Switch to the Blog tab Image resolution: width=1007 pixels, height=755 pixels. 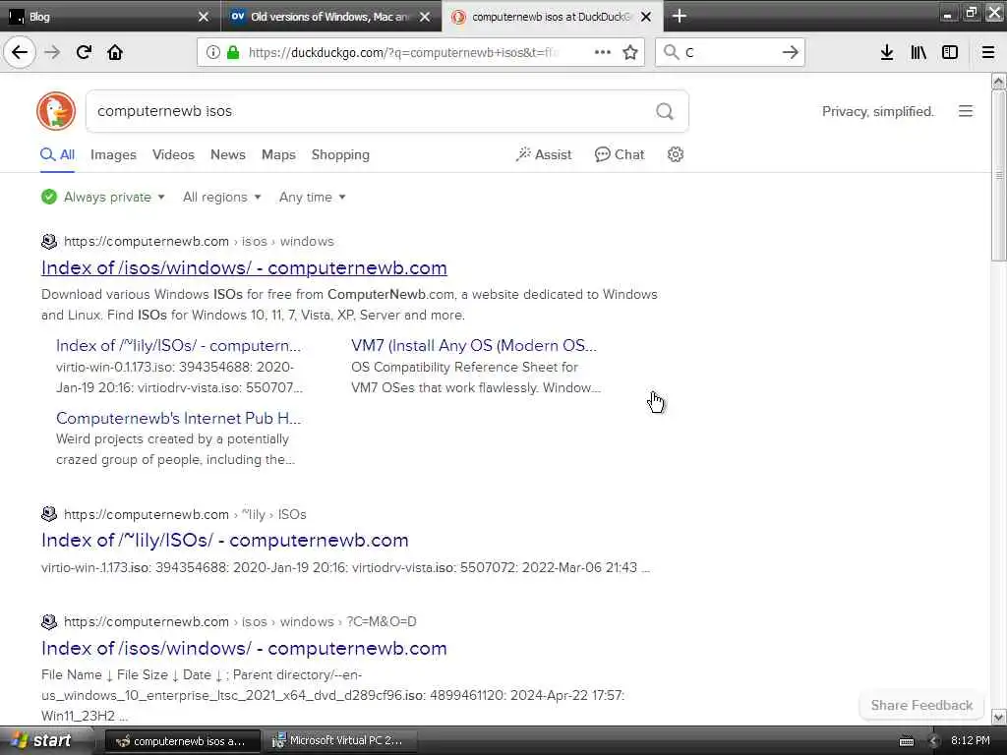(x=110, y=16)
